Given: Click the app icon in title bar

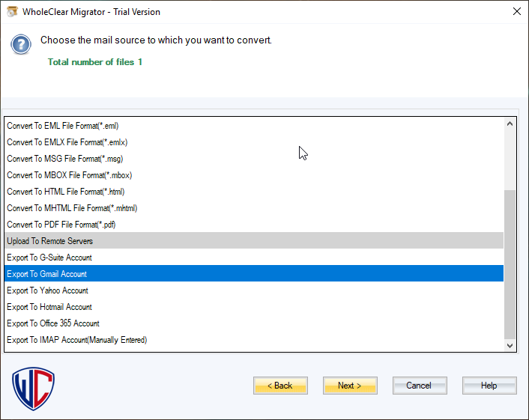Looking at the screenshot, I should (12, 12).
